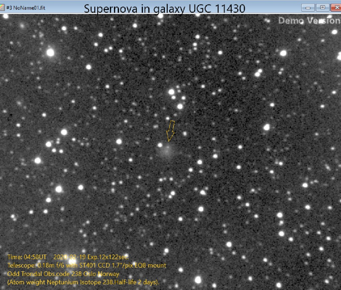This screenshot has width=341, height=290.
Task: Minimize the NoName01.fit image window
Action: coord(307,7)
